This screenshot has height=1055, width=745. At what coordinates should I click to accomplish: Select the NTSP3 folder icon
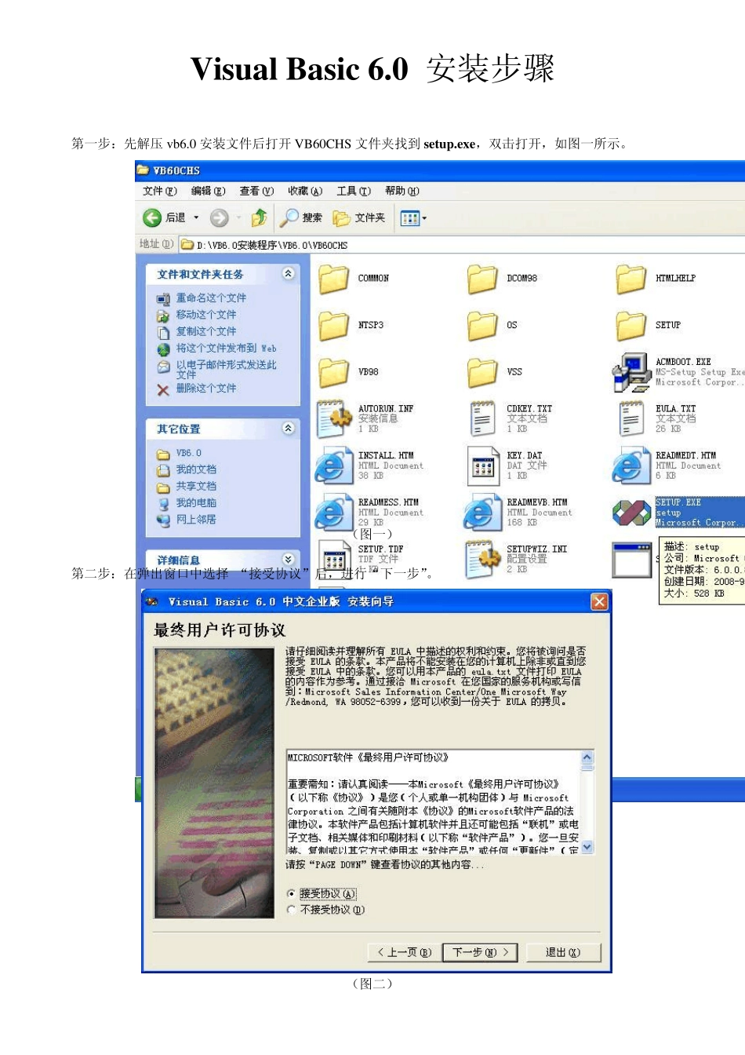click(x=333, y=325)
